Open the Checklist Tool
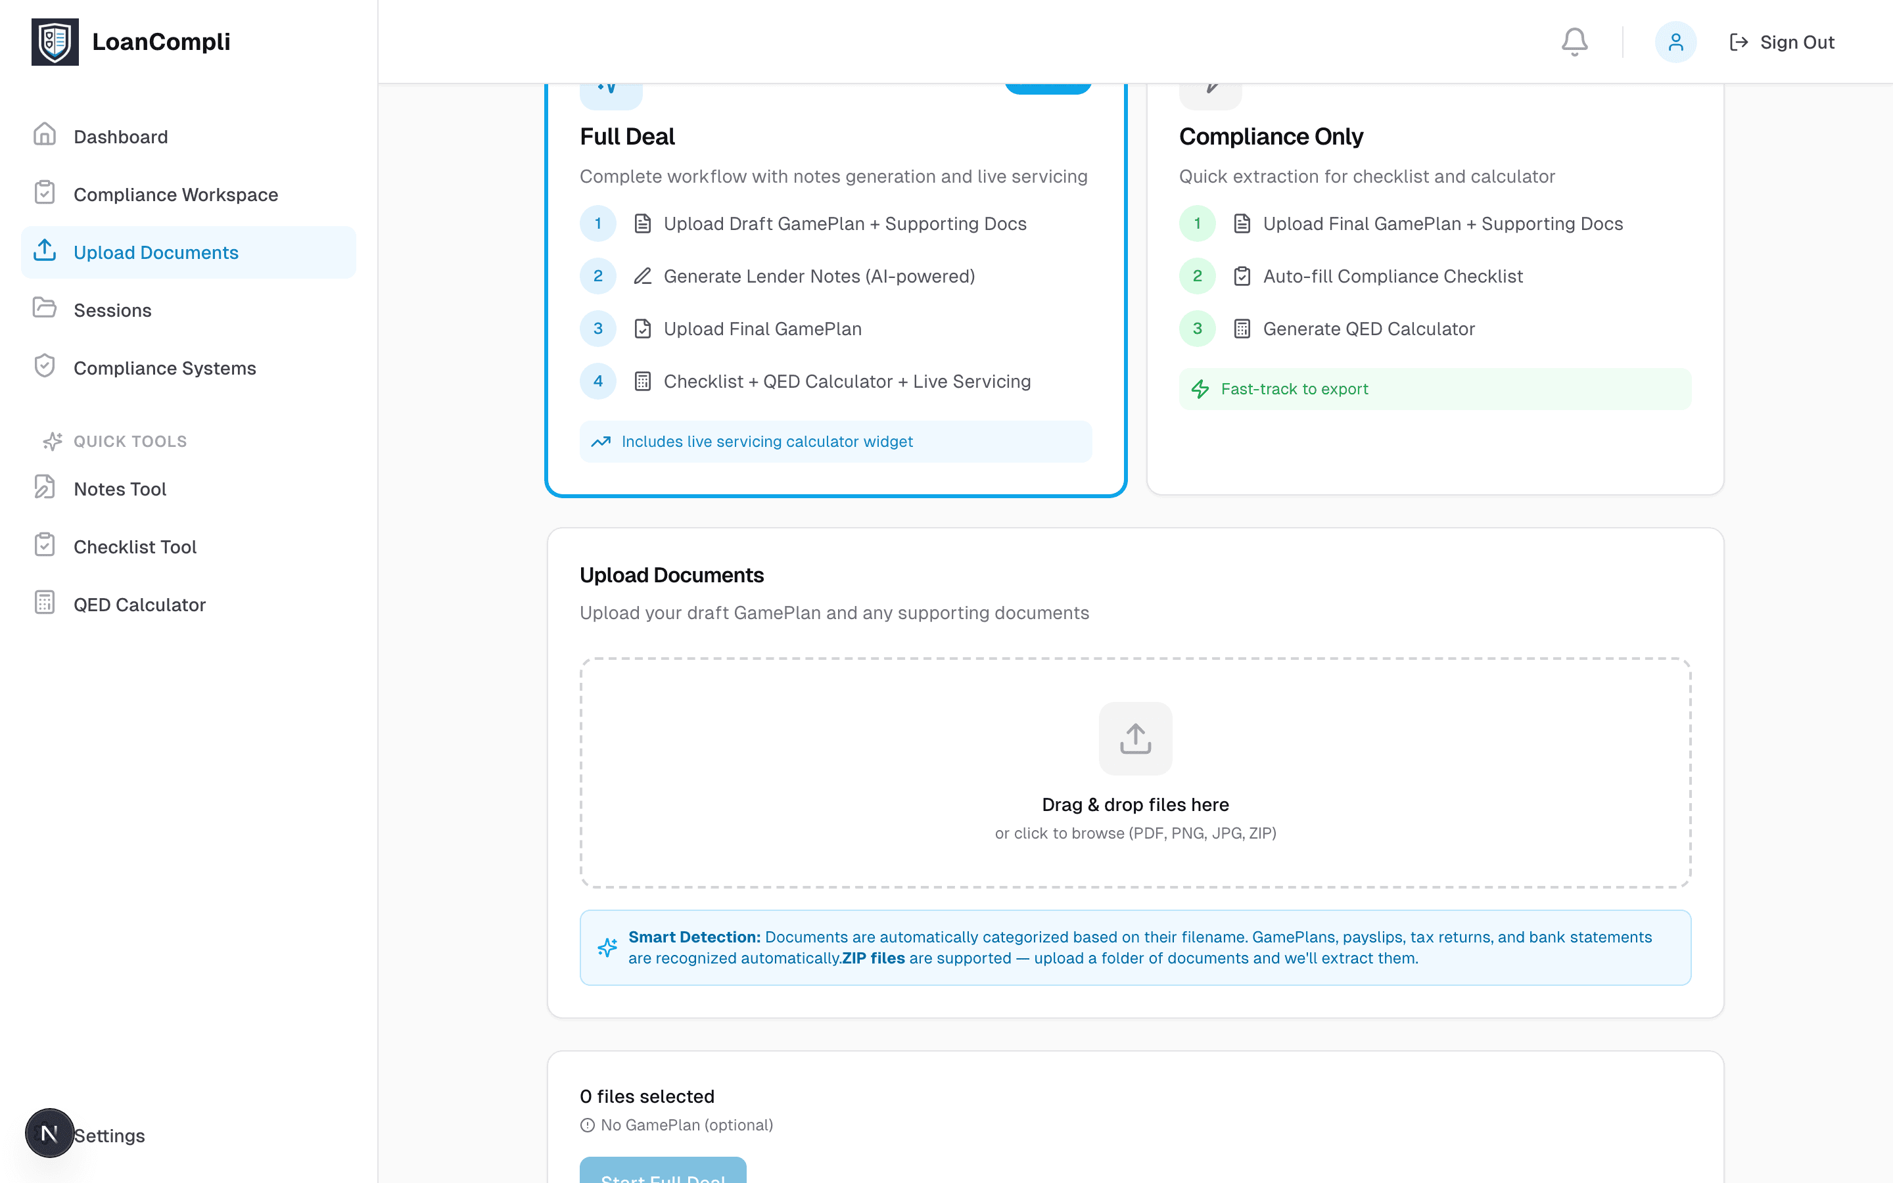1893x1183 pixels. tap(189, 547)
